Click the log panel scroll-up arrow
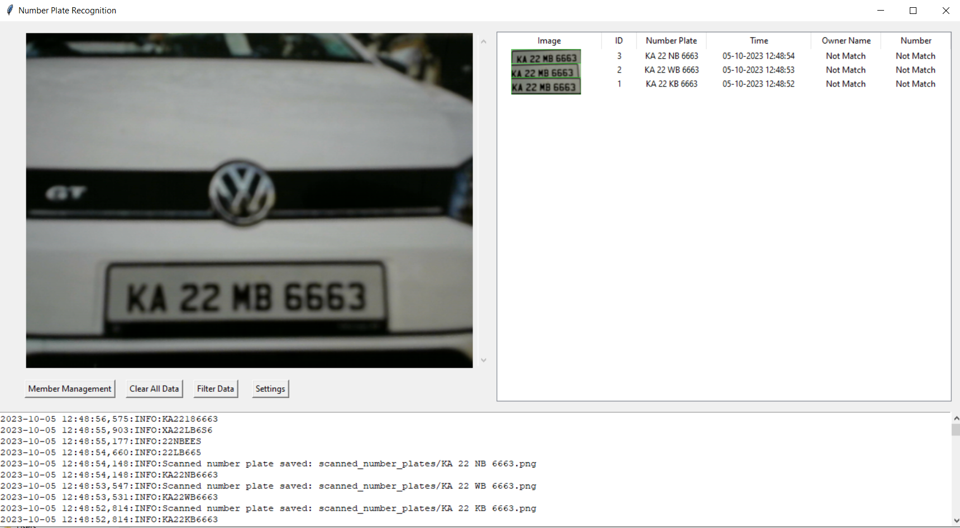 coord(956,418)
